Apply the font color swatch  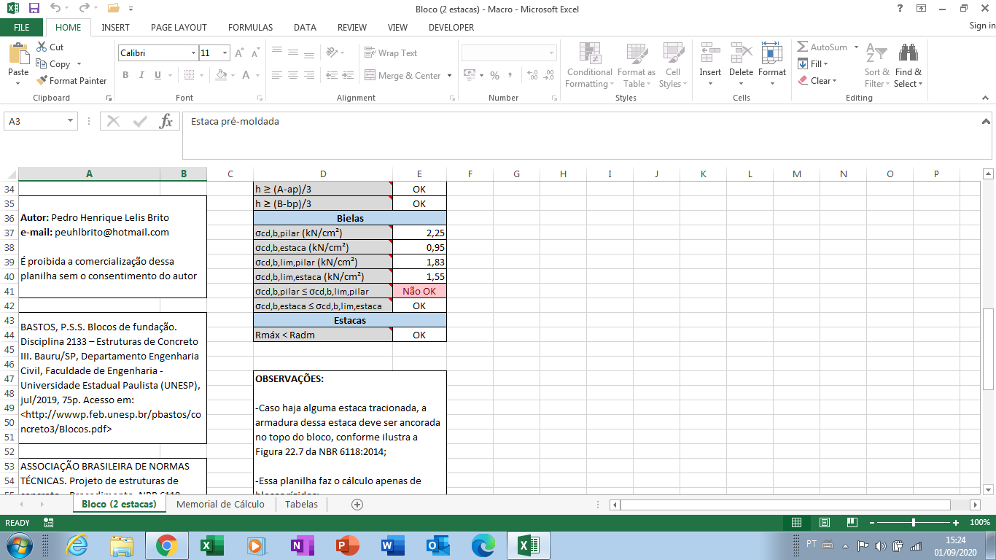pyautogui.click(x=246, y=75)
